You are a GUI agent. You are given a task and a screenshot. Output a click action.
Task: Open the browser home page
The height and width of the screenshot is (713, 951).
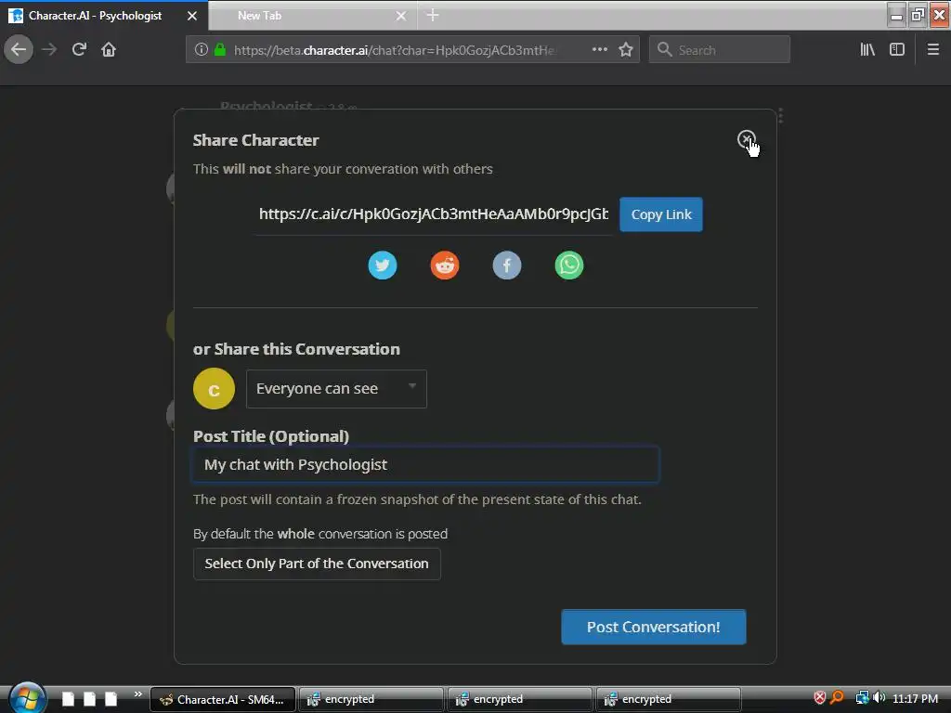coord(109,50)
